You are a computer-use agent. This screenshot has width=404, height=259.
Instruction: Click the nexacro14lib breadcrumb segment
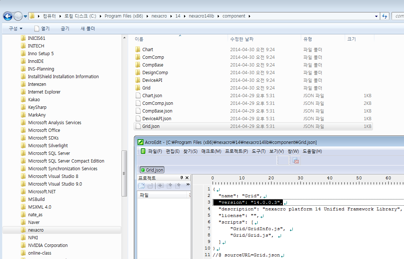click(x=202, y=16)
